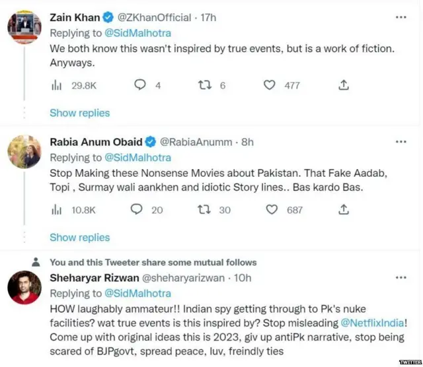Open Zain Khan's profile picture
Screen dimensions: 423x367
pos(24,25)
